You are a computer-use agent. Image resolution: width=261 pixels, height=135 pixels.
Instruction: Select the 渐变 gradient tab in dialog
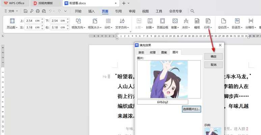(141, 52)
